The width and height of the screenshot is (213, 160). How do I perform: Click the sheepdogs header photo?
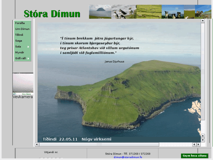(173, 12)
